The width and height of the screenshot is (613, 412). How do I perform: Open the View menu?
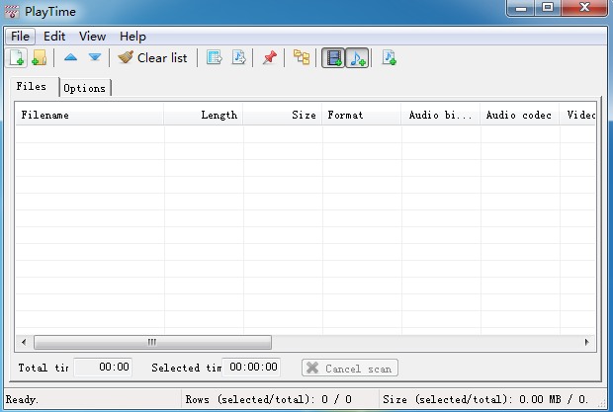[x=92, y=37]
